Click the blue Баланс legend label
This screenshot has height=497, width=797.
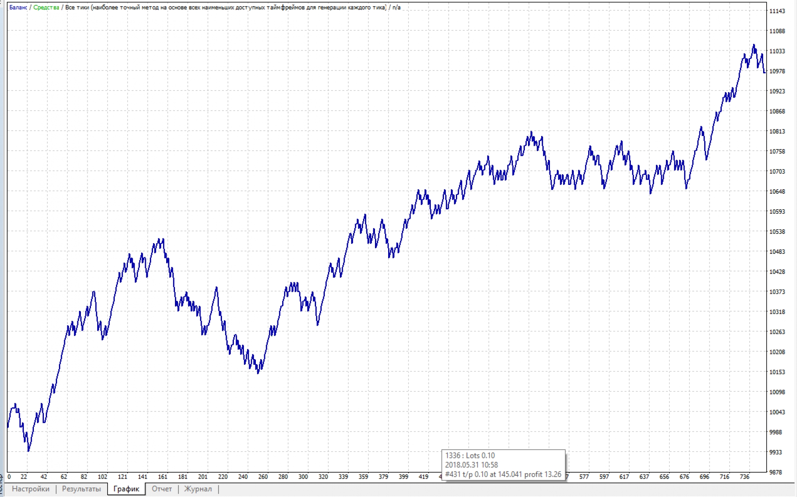[18, 8]
